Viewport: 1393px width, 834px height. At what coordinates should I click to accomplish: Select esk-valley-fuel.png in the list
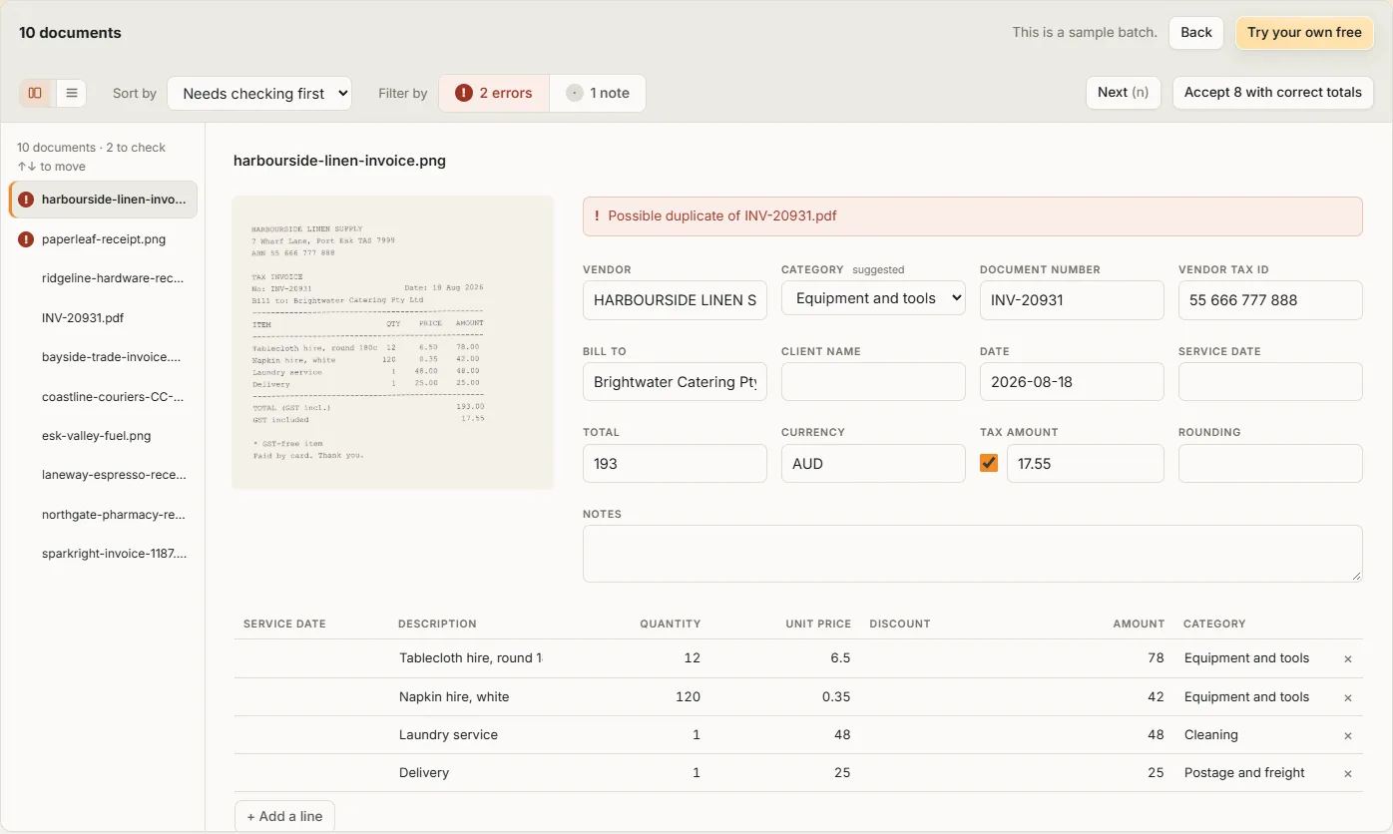point(103,436)
